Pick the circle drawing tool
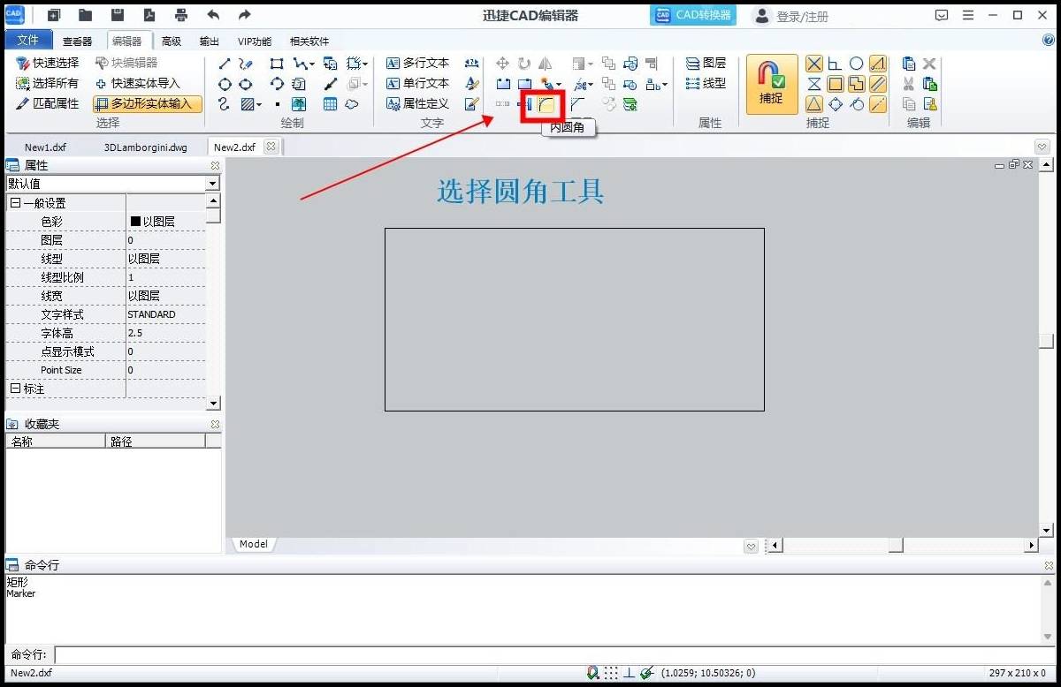This screenshot has height=687, width=1061. [225, 84]
